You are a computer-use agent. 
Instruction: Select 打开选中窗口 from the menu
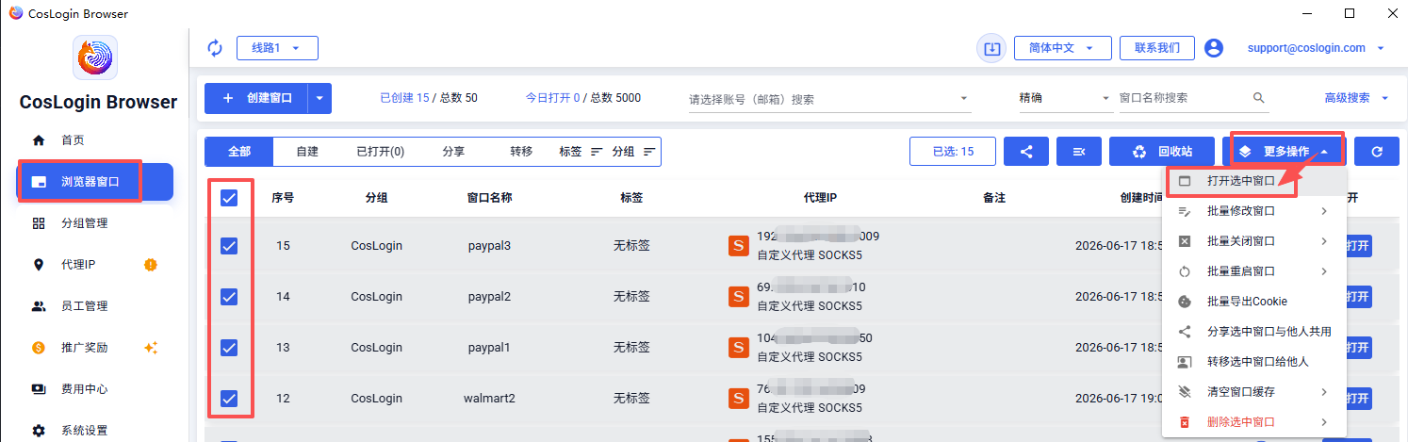(1255, 181)
